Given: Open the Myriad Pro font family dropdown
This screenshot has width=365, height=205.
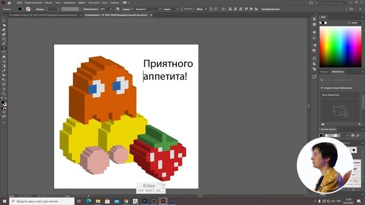Looking at the screenshot, I should [160, 9].
